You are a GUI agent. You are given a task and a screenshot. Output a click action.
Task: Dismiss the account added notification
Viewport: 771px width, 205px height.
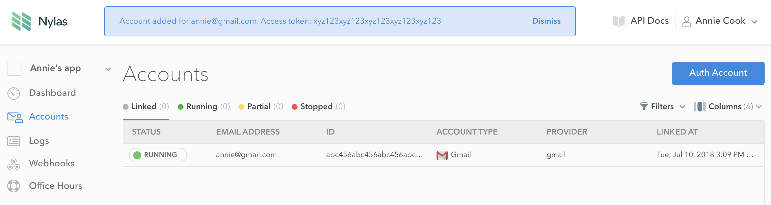(546, 21)
